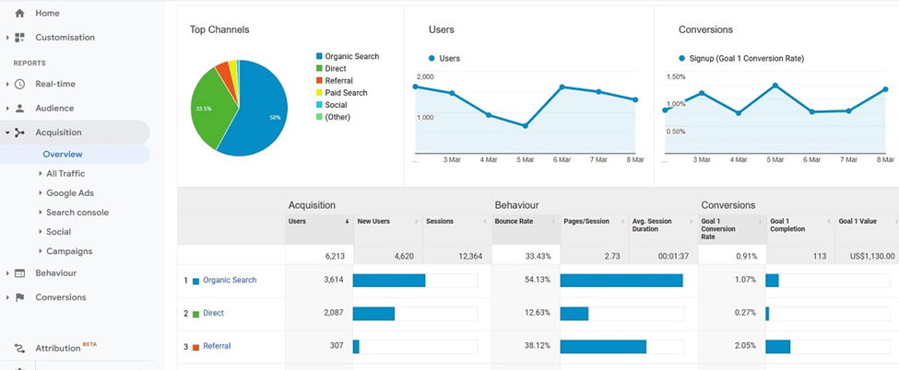Viewport: 899px width, 370px height.
Task: Click the Home house icon
Action: pos(19,14)
